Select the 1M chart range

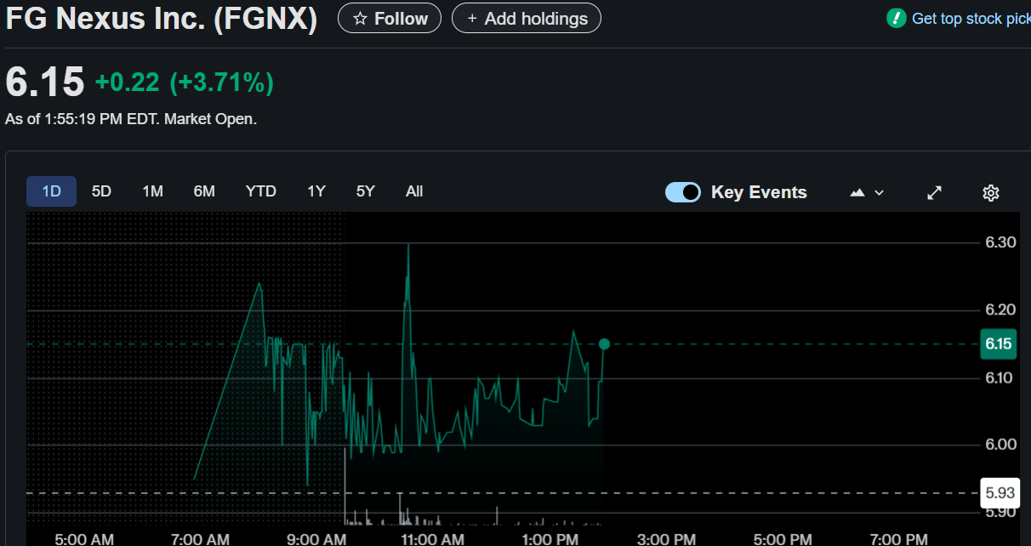point(152,191)
